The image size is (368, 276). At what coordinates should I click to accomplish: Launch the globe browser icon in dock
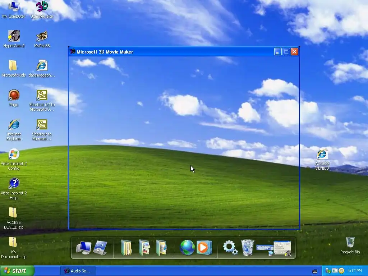tap(187, 247)
